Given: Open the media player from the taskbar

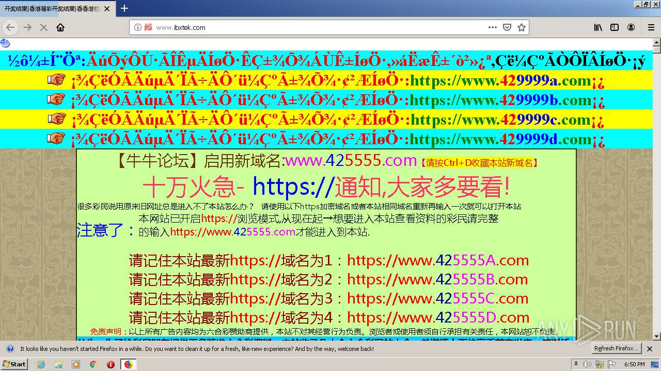Looking at the screenshot, I should pos(76,364).
